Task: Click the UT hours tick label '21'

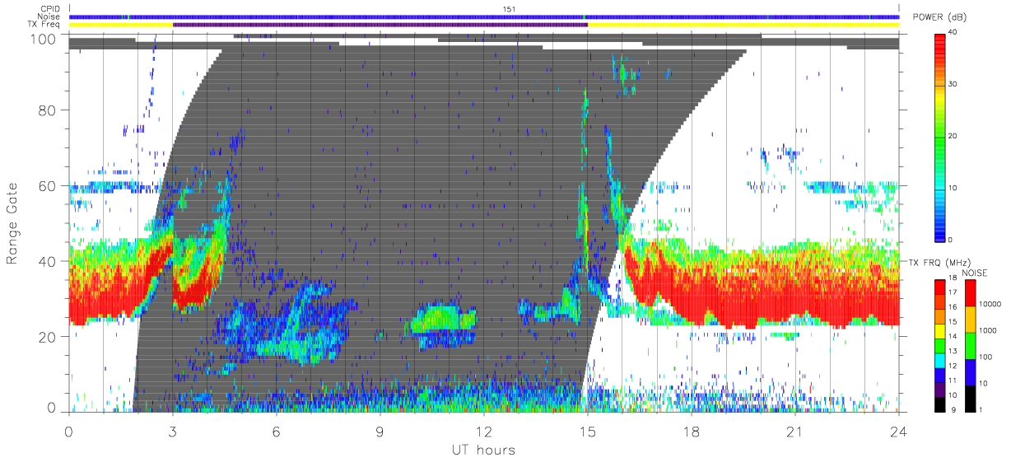Action: coord(795,431)
